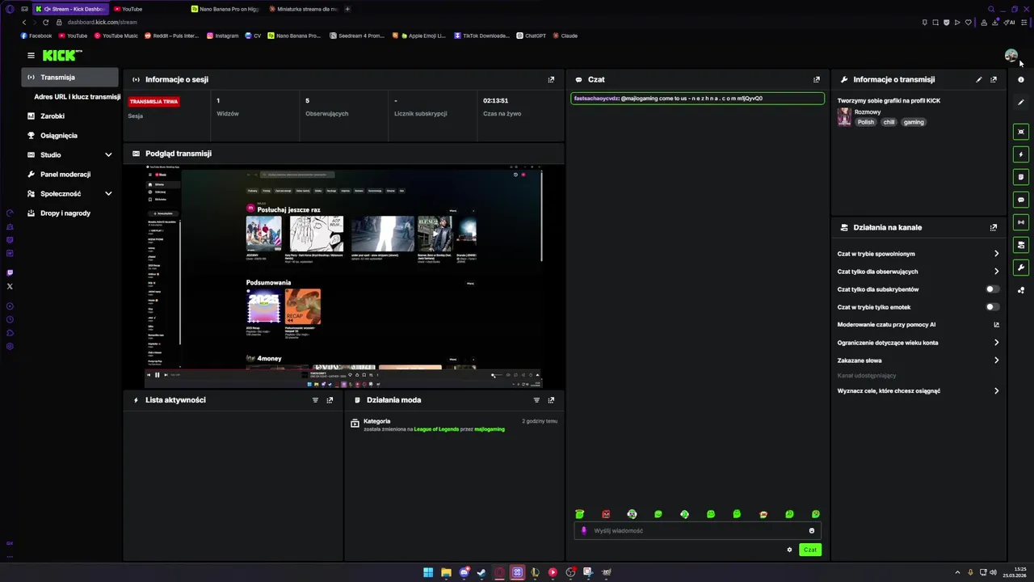Toggle the wrench widget in right bar
This screenshot has height=582, width=1034.
pyautogui.click(x=1021, y=268)
